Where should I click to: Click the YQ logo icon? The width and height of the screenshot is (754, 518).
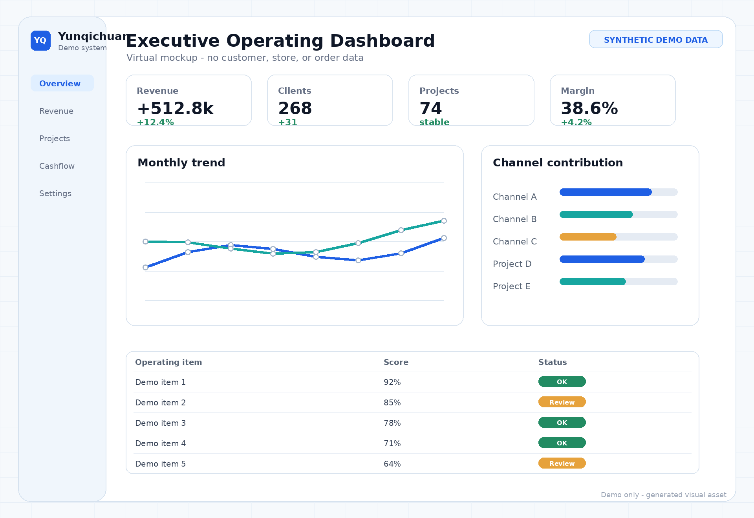40,40
